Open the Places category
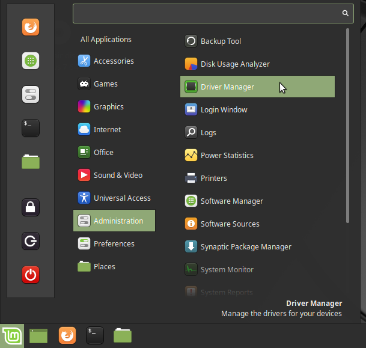 (114, 266)
